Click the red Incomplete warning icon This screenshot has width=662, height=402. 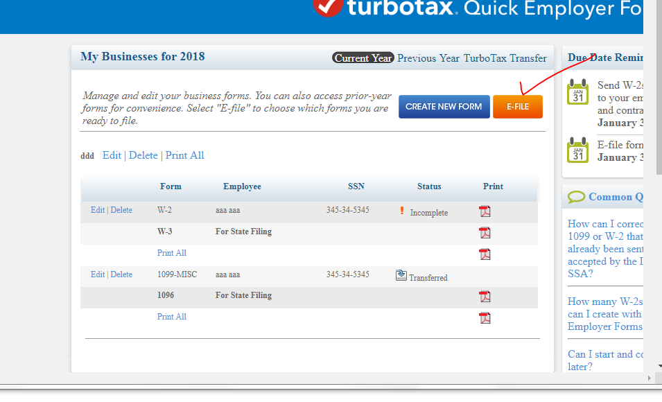pyautogui.click(x=402, y=210)
